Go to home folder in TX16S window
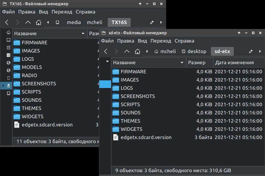The height and width of the screenshot is (176, 265). click(39, 22)
